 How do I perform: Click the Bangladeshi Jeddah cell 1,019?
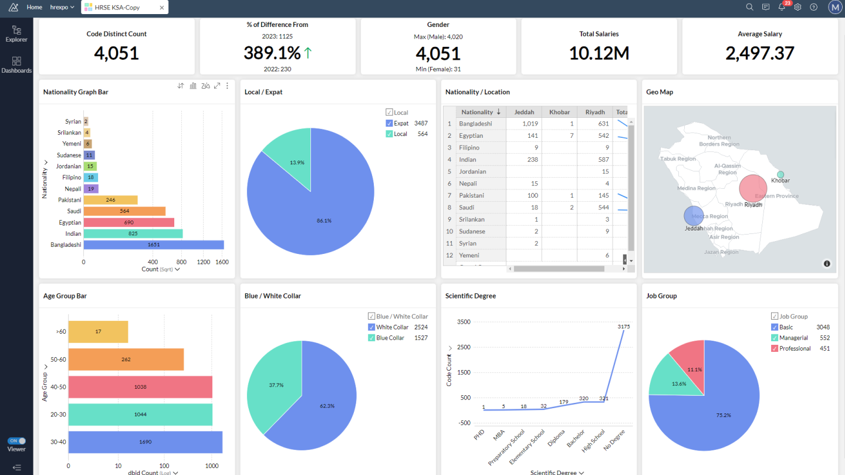coord(524,124)
